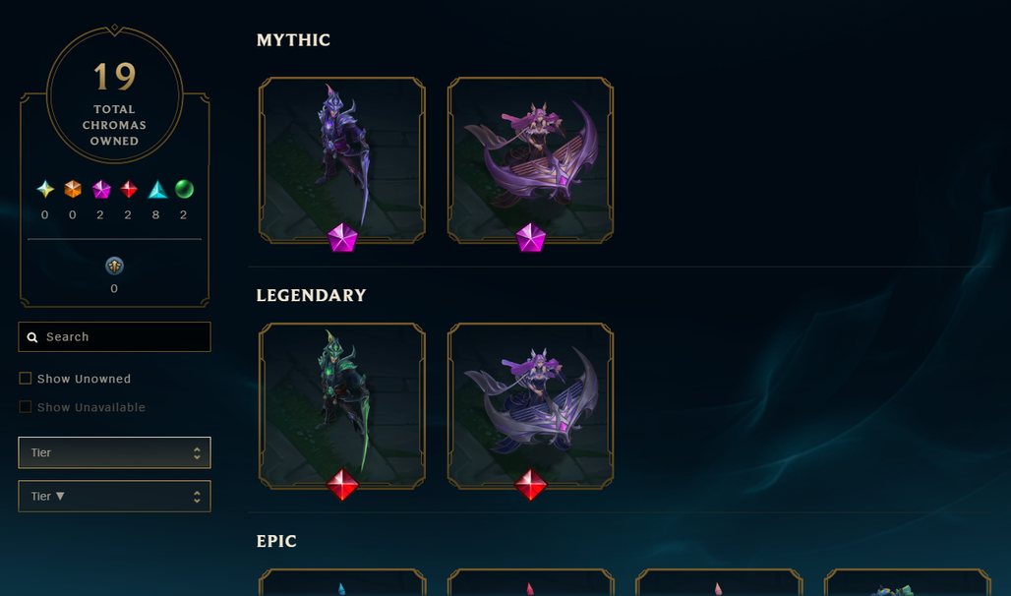Screen dimensions: 1011x596
Task: Click arrows on the first Tier dropdown
Action: [x=197, y=452]
